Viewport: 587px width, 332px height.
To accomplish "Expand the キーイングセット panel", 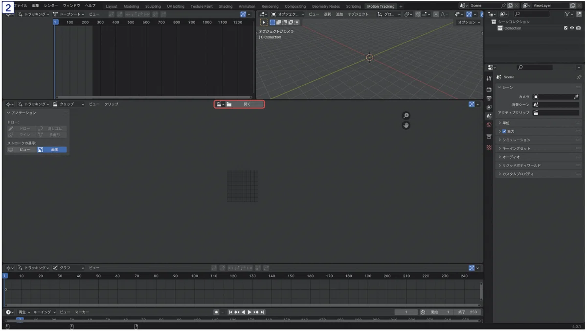I will click(x=539, y=148).
